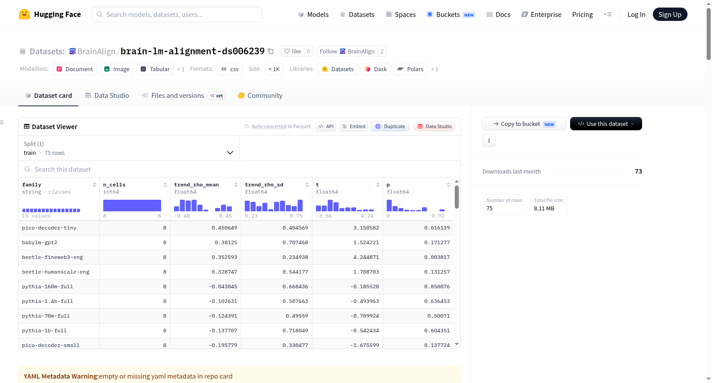Open the Pricing page

pos(583,14)
